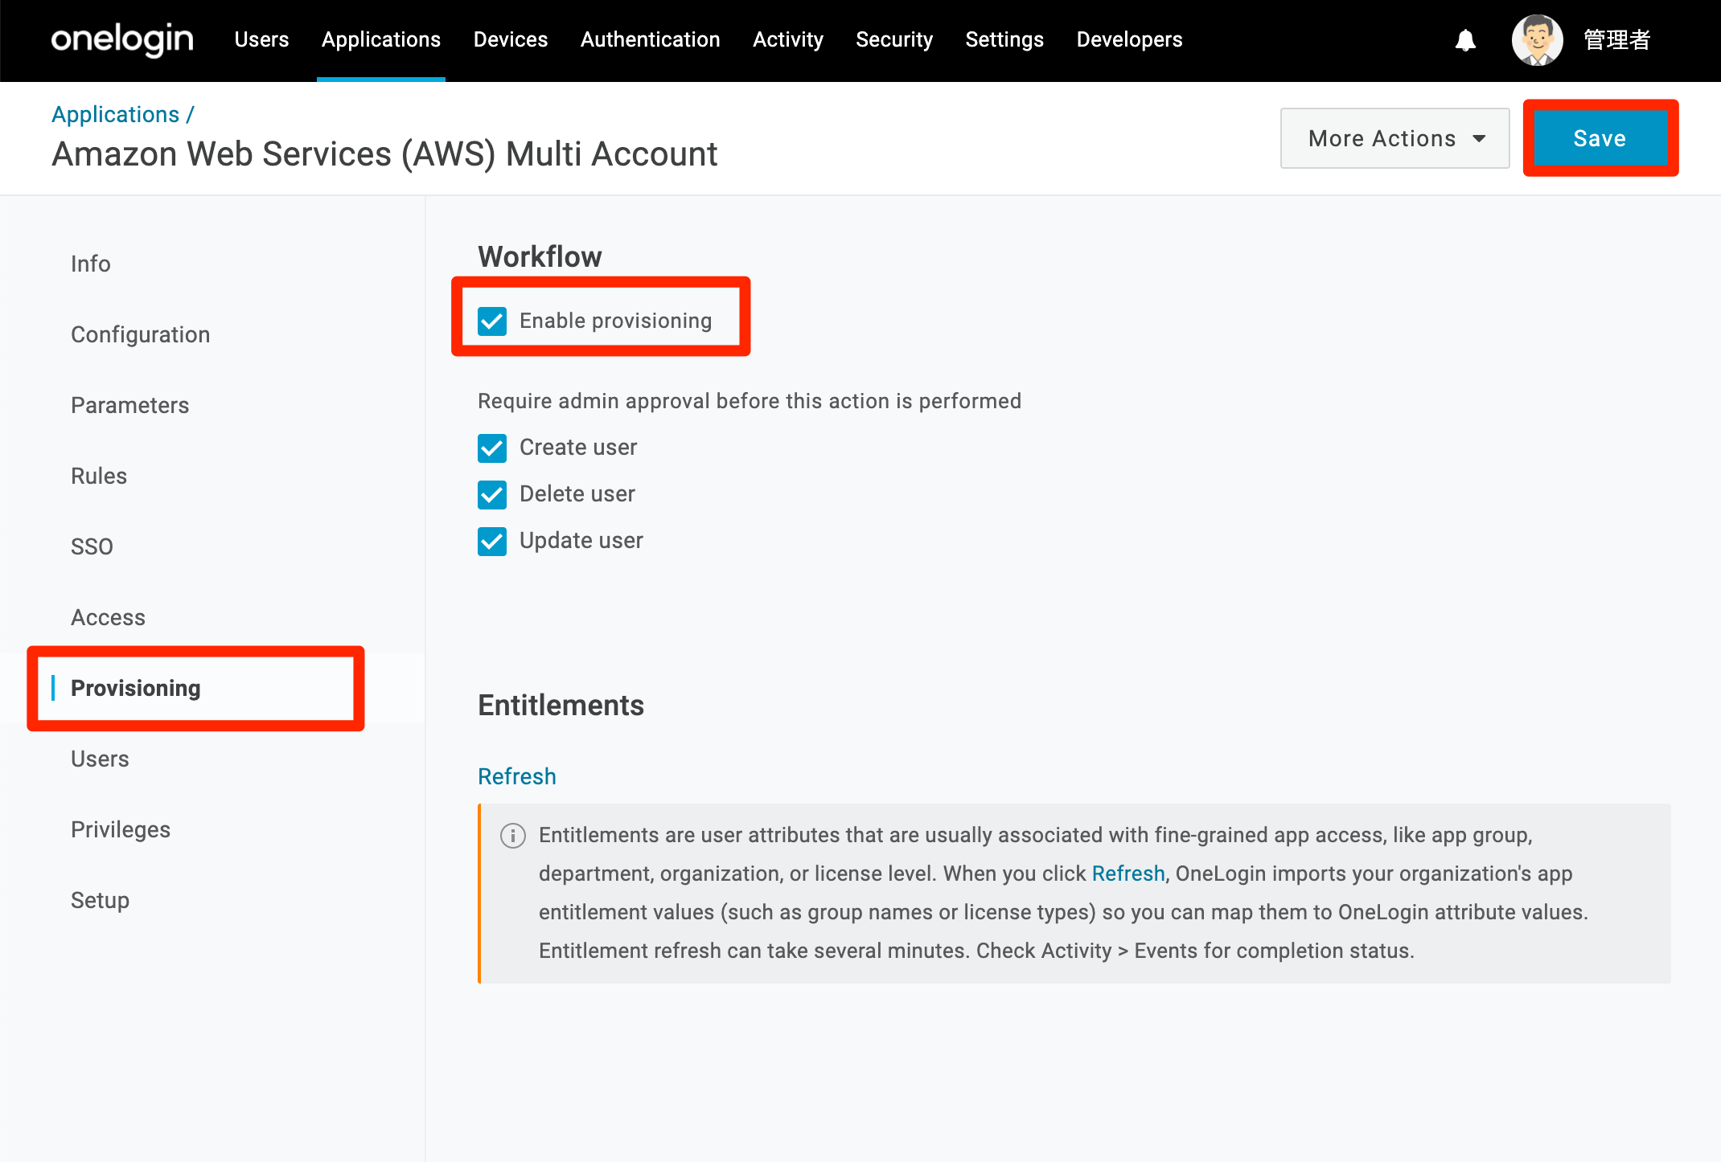Switch to the Parameters side tab
The height and width of the screenshot is (1162, 1721).
[130, 405]
